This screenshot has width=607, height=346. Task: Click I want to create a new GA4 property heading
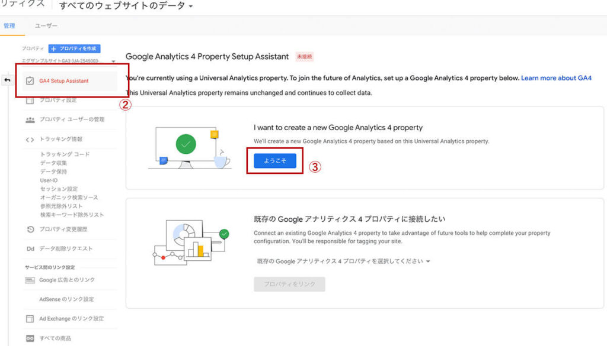(x=338, y=127)
